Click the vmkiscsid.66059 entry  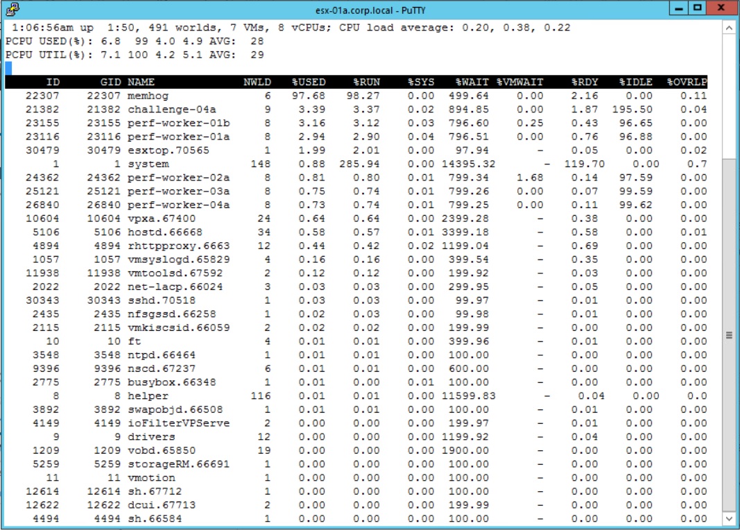click(178, 329)
